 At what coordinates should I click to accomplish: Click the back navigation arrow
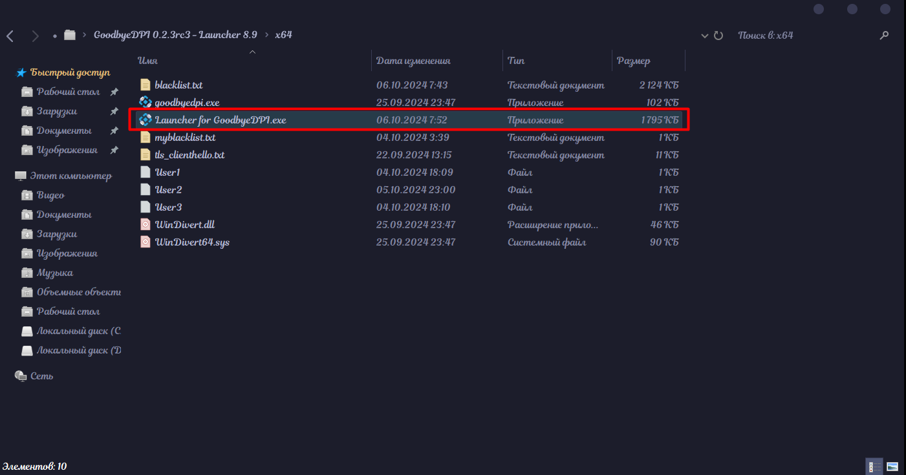click(10, 36)
